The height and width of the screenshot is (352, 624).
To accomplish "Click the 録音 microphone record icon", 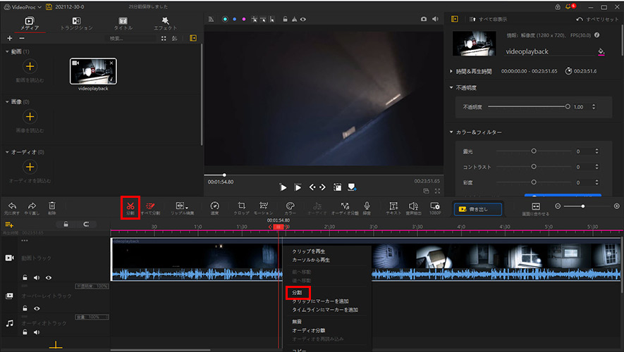I will 367,207.
